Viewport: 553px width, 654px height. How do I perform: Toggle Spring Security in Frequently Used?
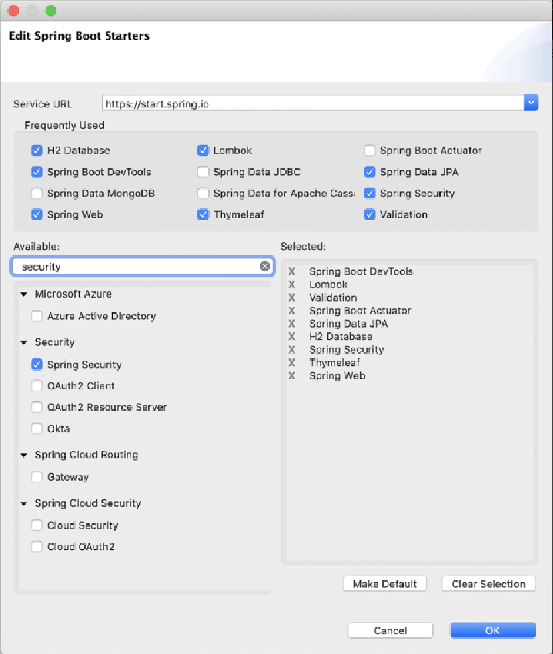pyautogui.click(x=370, y=193)
